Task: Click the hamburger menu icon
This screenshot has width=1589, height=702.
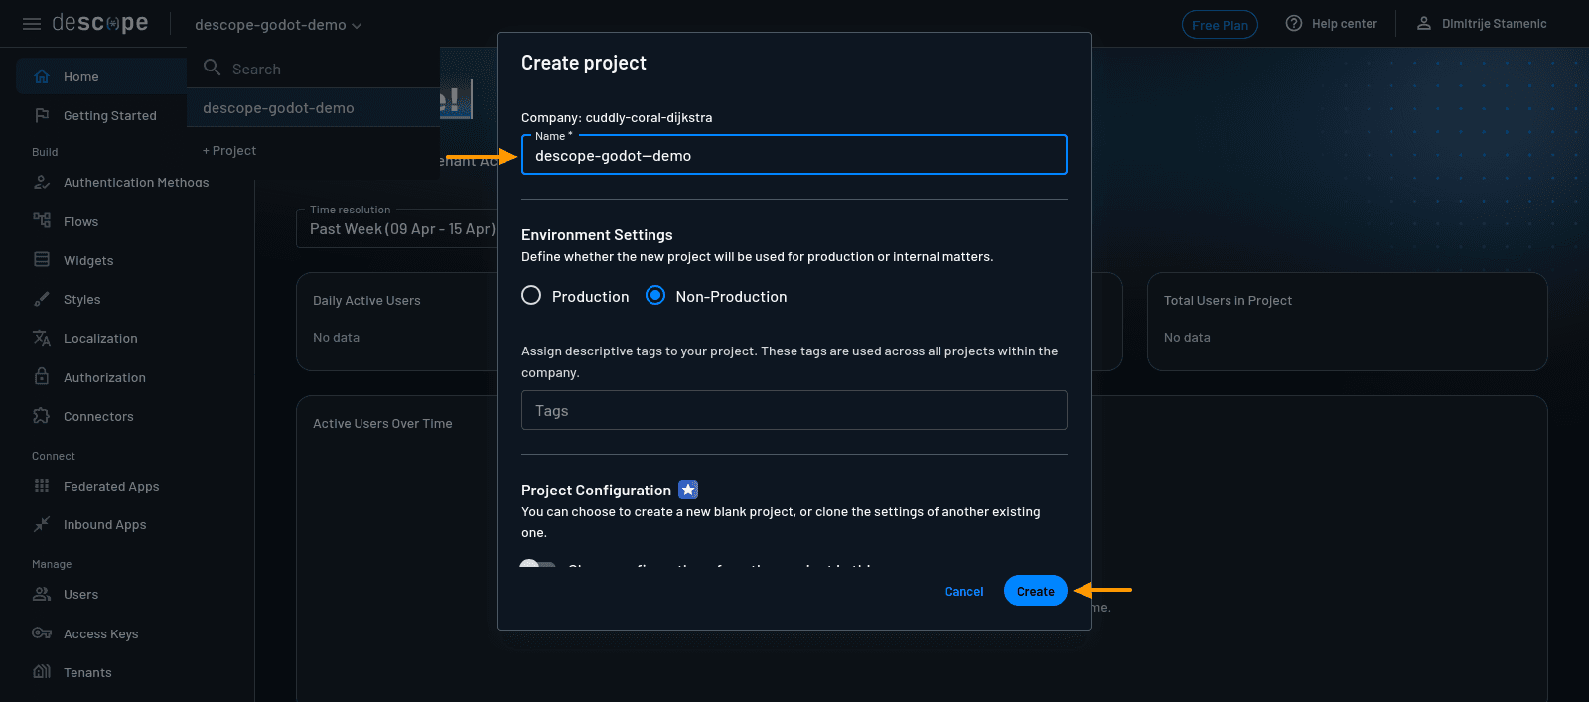Action: tap(32, 24)
